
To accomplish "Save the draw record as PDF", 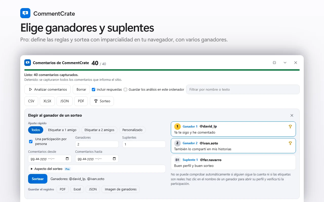I will (63, 189).
